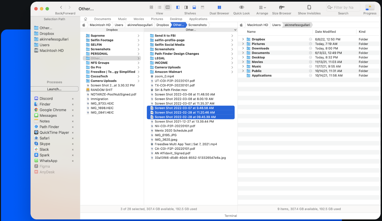
Task: Sort by Kind column header
Action: (362, 32)
